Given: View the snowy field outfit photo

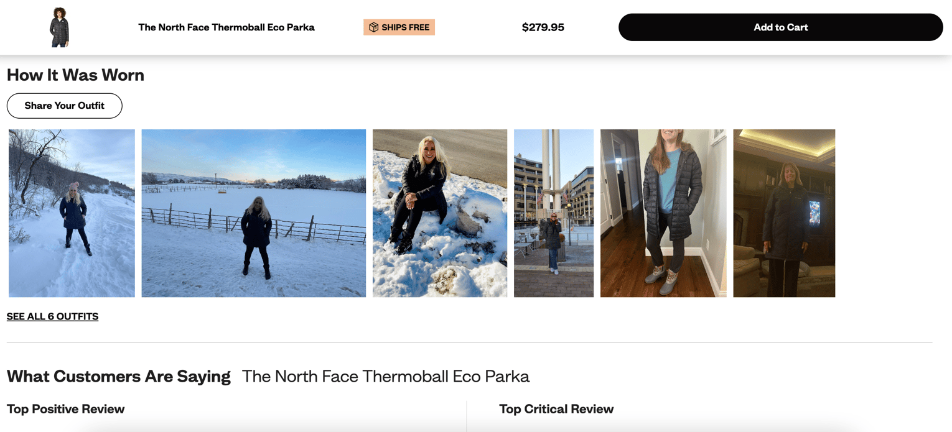Looking at the screenshot, I should 253,212.
